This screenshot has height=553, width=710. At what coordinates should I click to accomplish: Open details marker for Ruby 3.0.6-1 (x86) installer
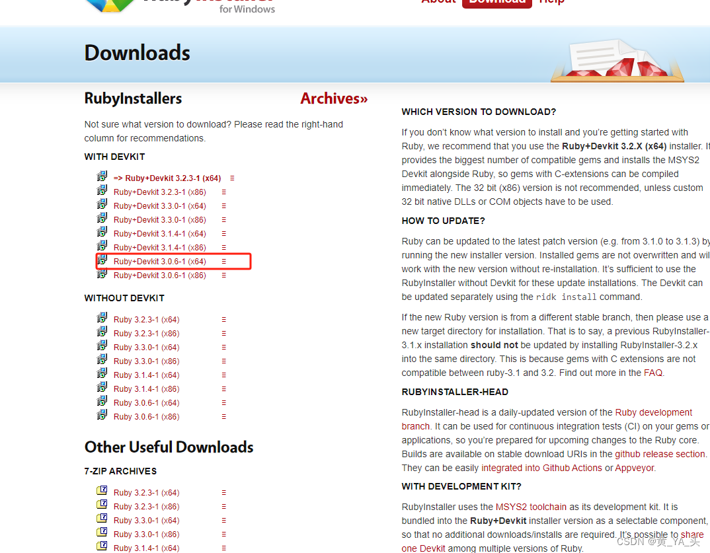click(223, 417)
